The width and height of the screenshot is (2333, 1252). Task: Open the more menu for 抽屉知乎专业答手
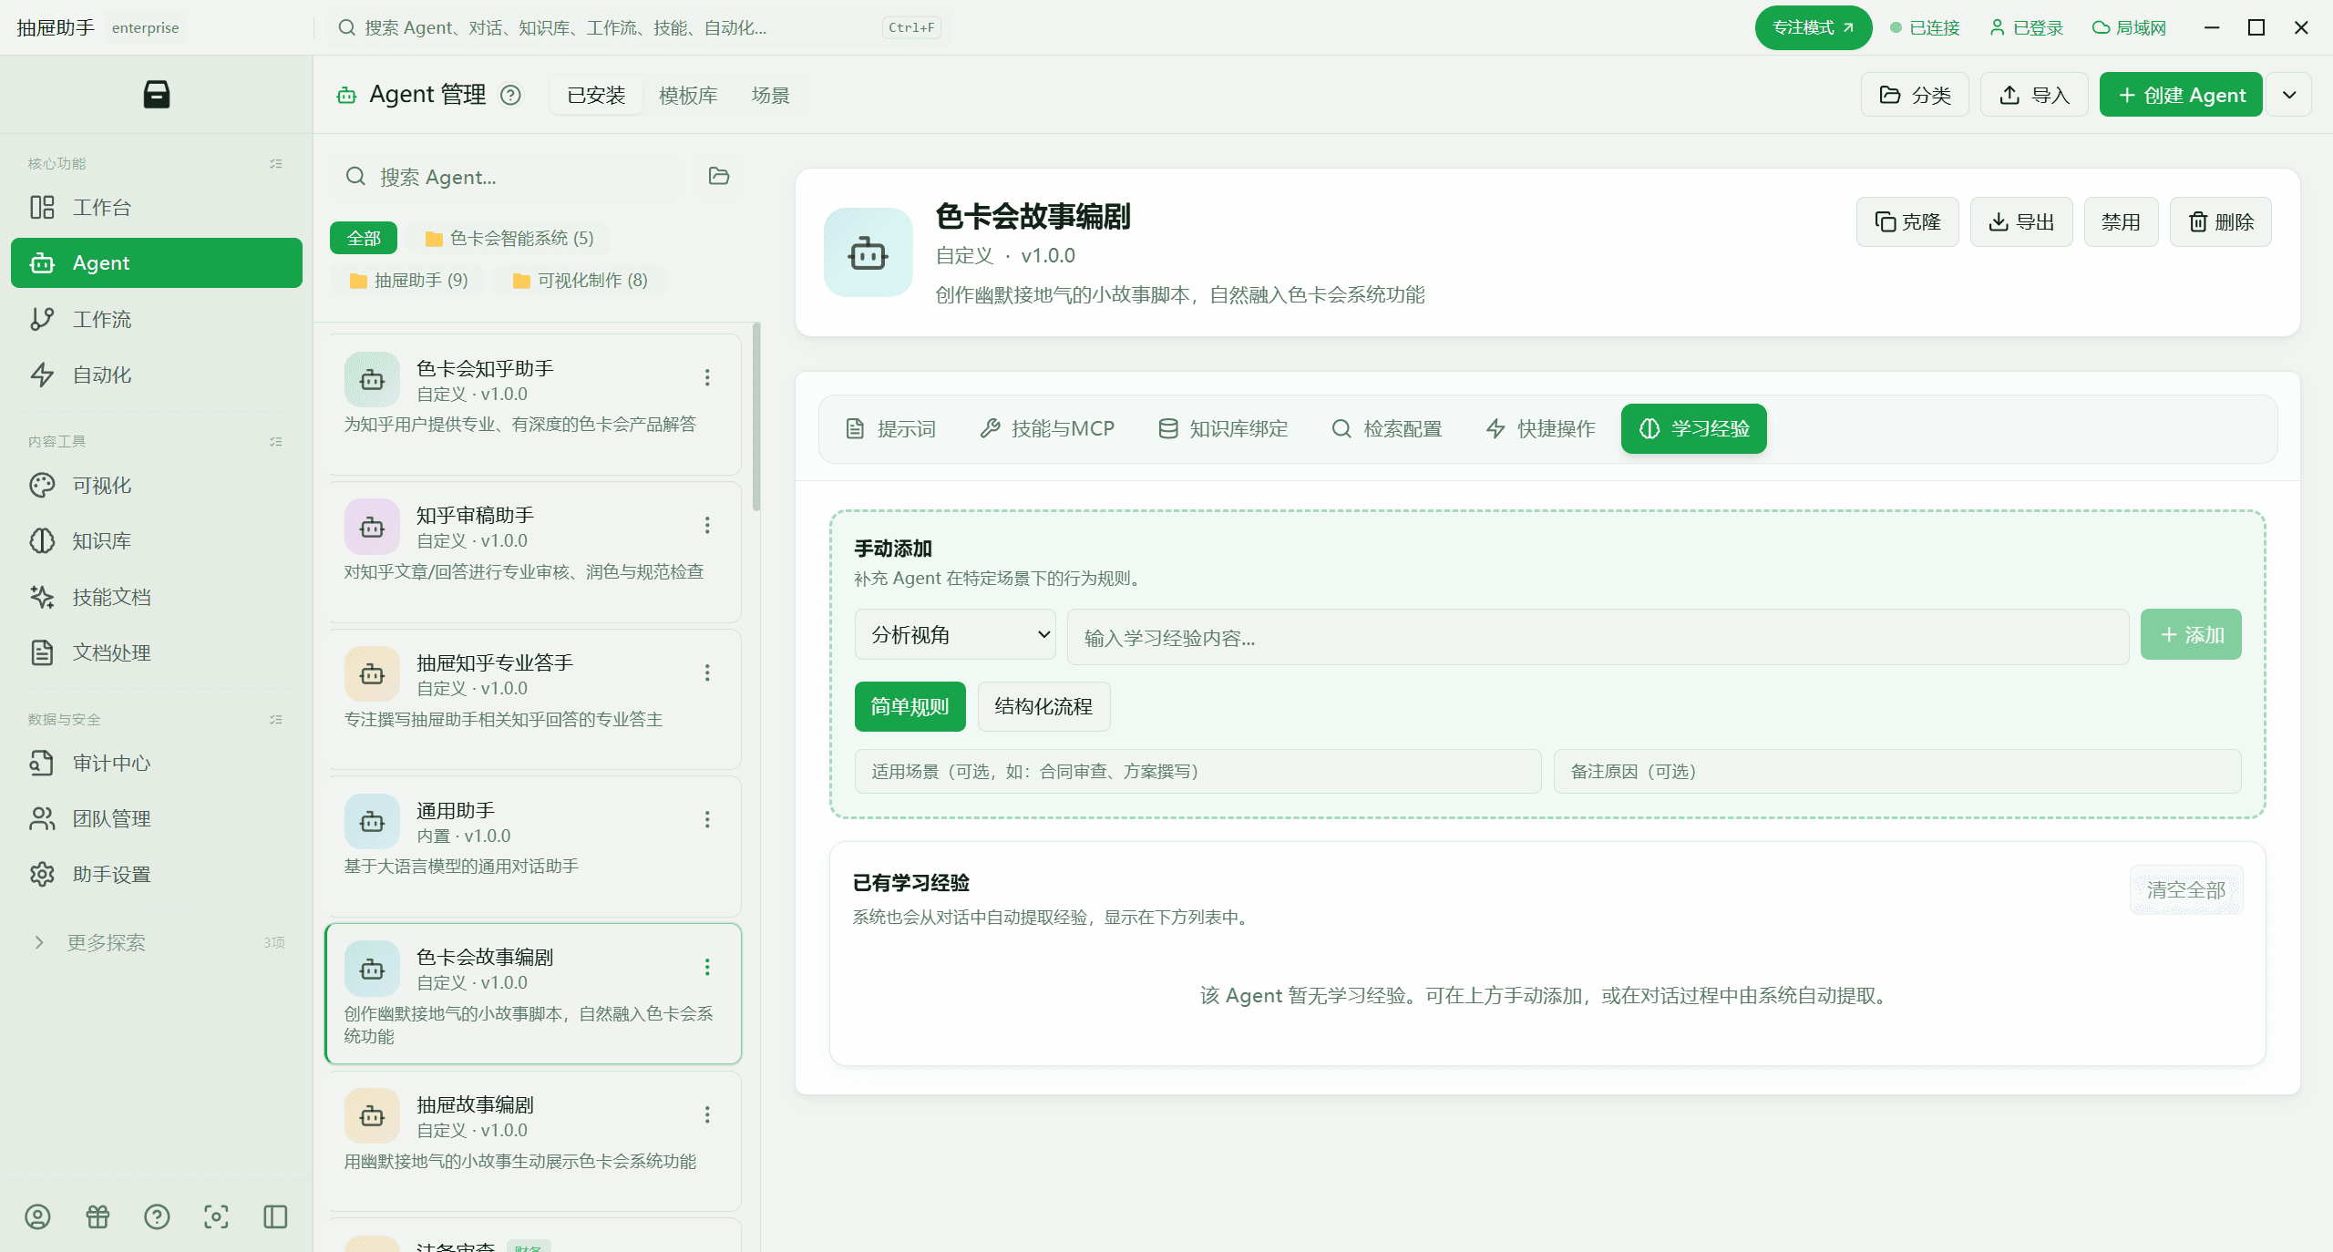707,672
